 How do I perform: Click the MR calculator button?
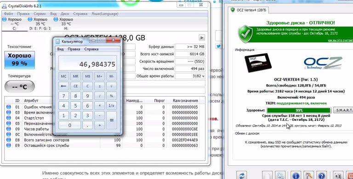coord(76,76)
